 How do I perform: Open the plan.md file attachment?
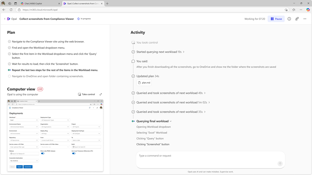(144, 83)
